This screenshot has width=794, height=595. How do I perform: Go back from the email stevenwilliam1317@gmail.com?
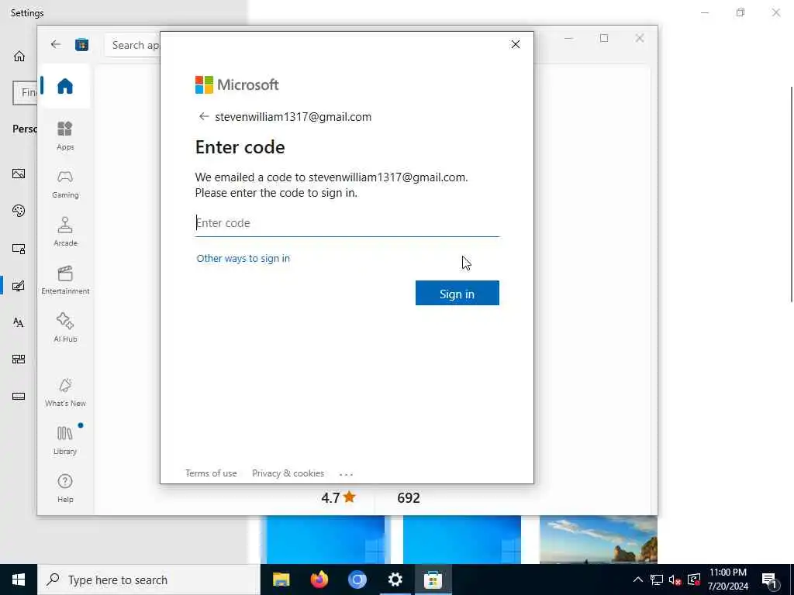[x=204, y=117]
